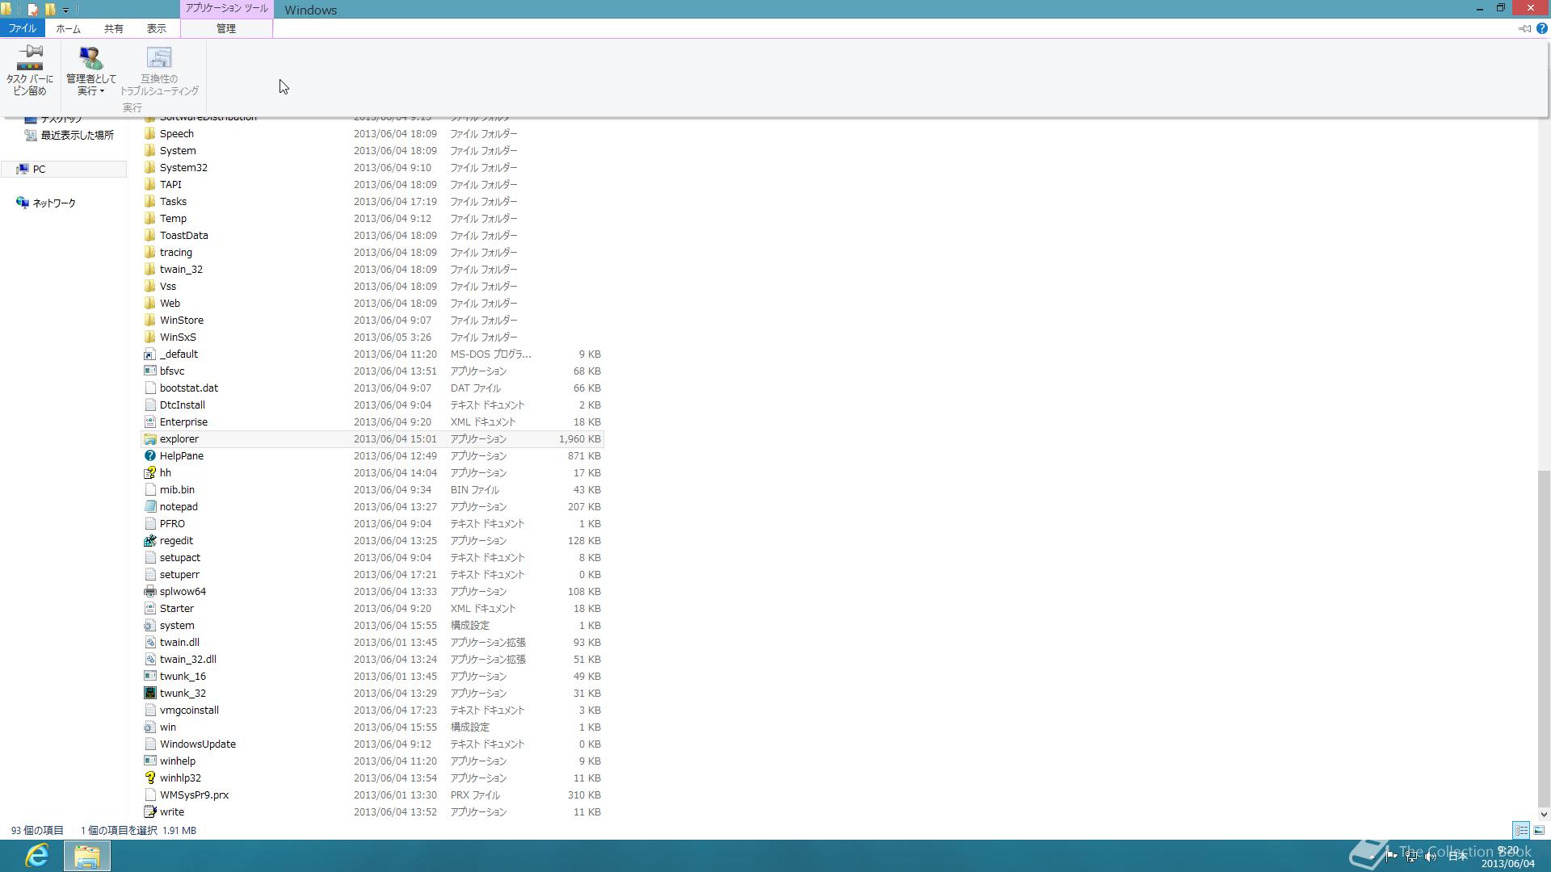Screen dimensions: 1551x872
Task: Select the _default MS-DOS shortcut icon
Action: 149,354
